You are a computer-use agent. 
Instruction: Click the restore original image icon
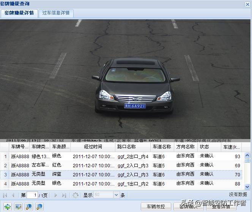(x=19, y=207)
